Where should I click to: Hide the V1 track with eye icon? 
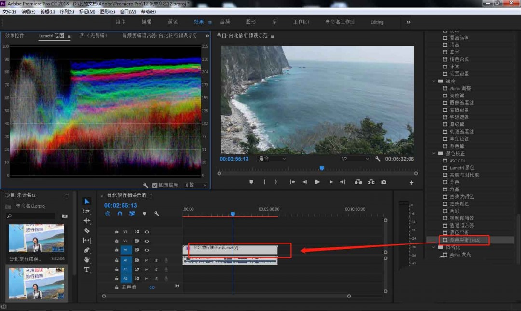click(147, 250)
